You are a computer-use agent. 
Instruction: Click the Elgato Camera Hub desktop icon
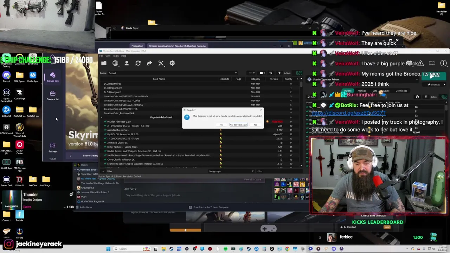click(6, 95)
